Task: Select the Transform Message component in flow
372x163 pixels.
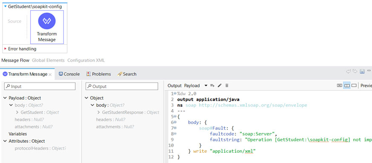Action: pyautogui.click(x=47, y=27)
